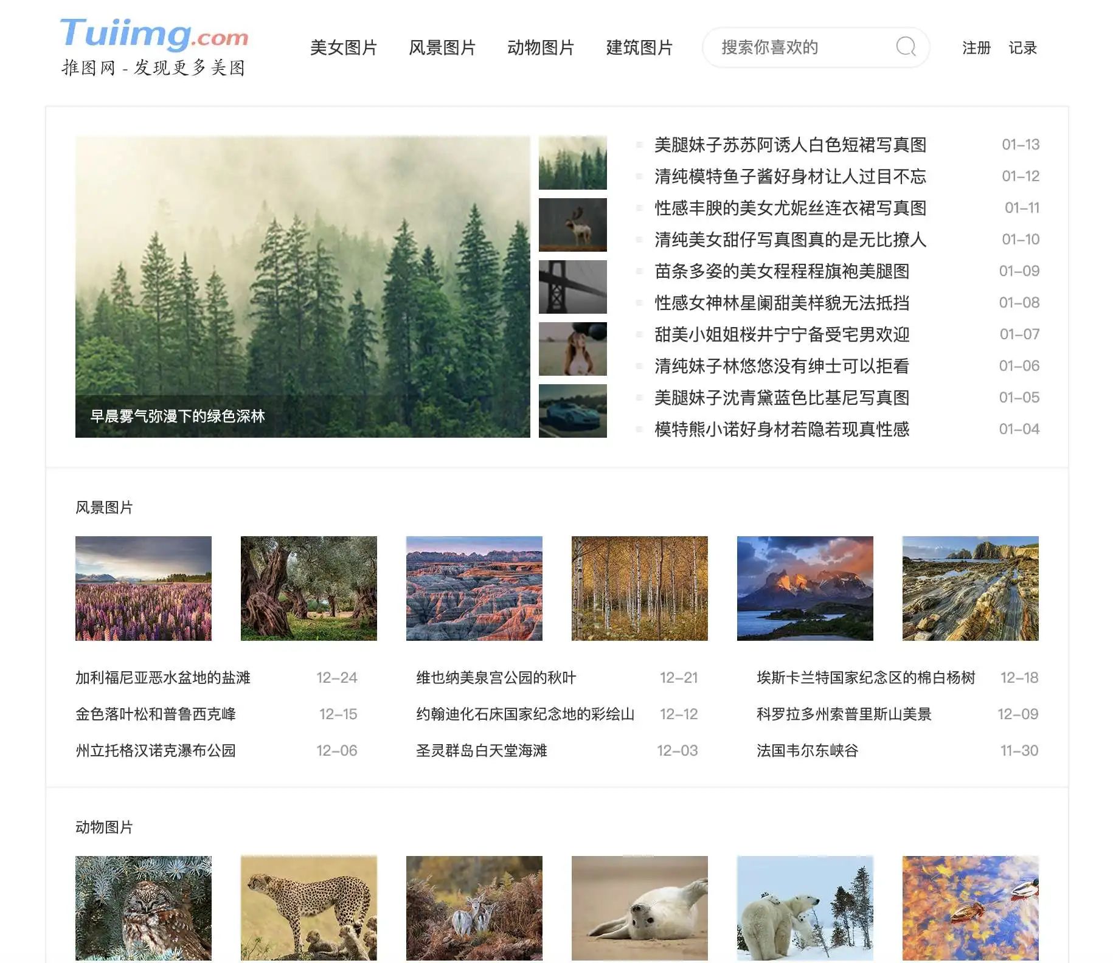Open article 美腿妹子苏苏阿诱人白色短裙写真图
This screenshot has width=1113, height=963.
[x=790, y=145]
